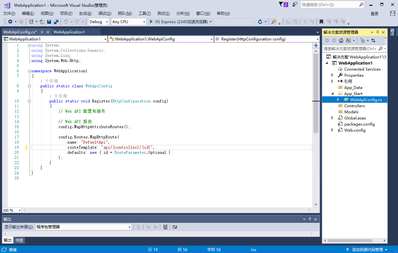
Task: Select the Models folder
Action: [x=351, y=112]
